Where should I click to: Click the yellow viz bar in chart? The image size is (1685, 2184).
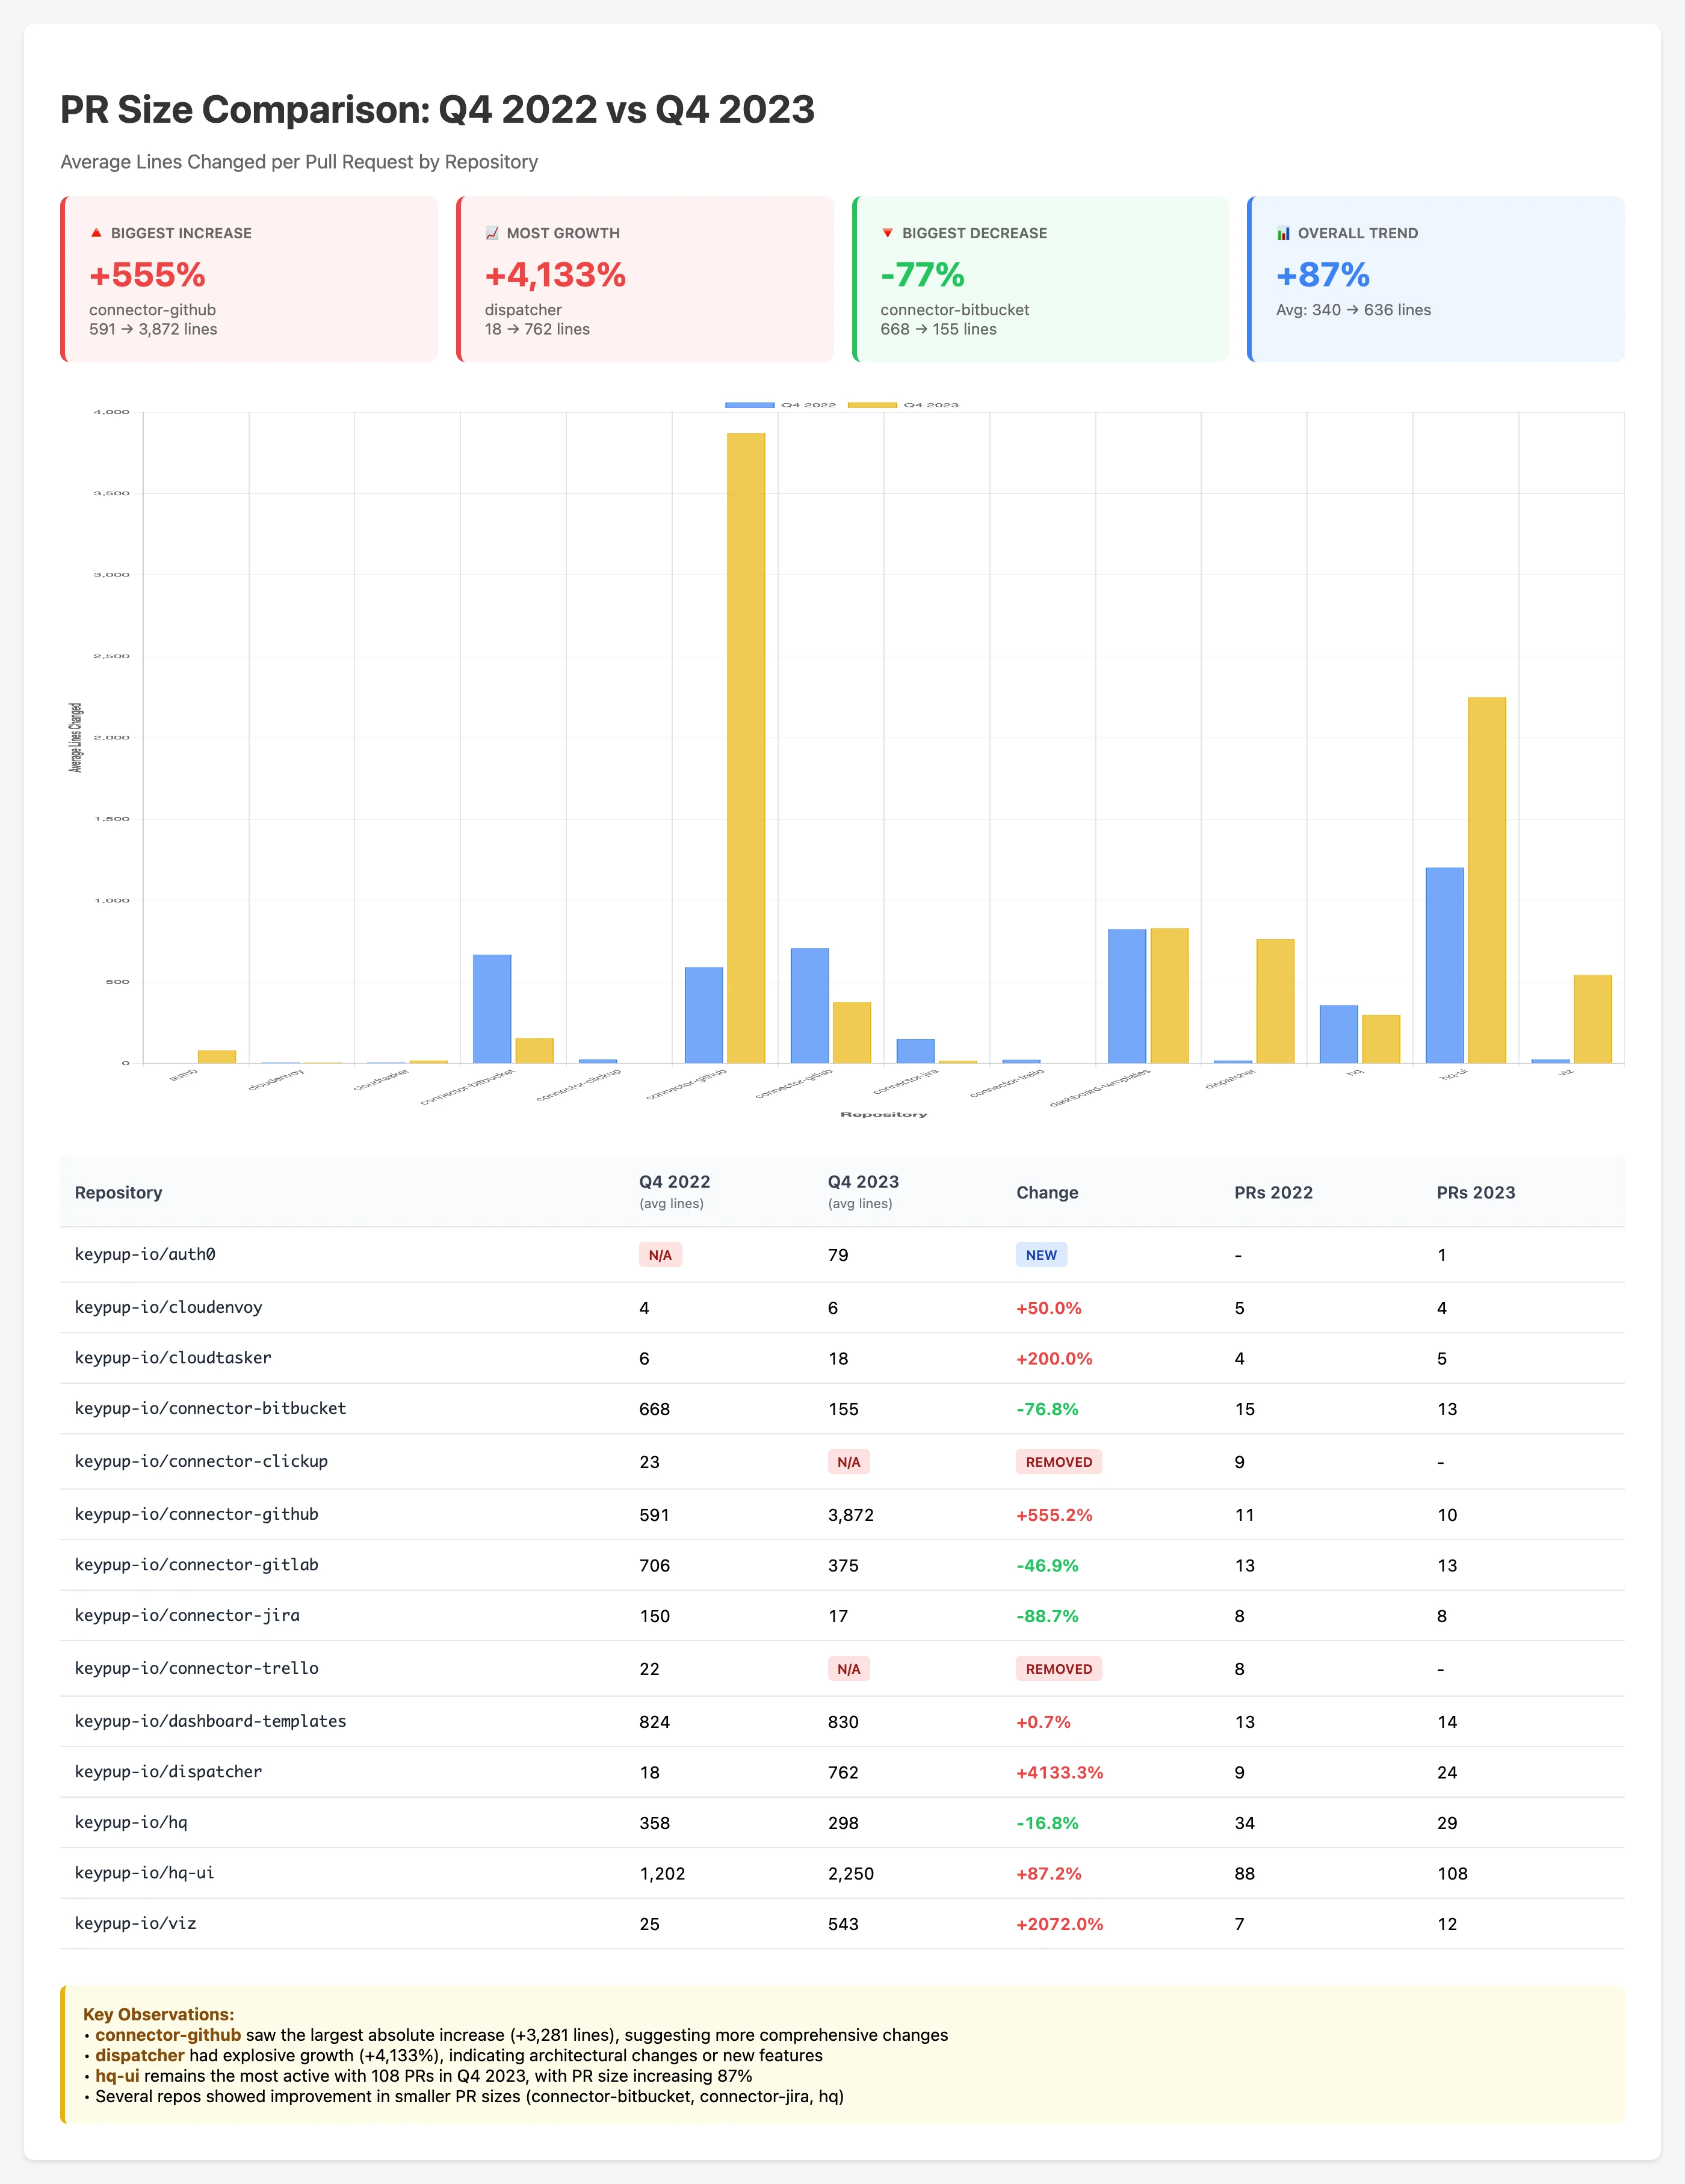(1593, 1019)
